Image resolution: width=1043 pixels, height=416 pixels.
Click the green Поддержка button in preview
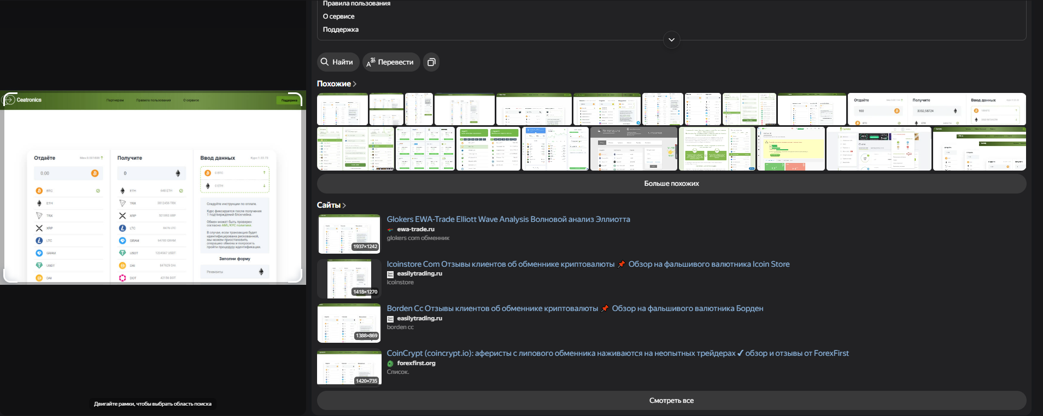289,100
